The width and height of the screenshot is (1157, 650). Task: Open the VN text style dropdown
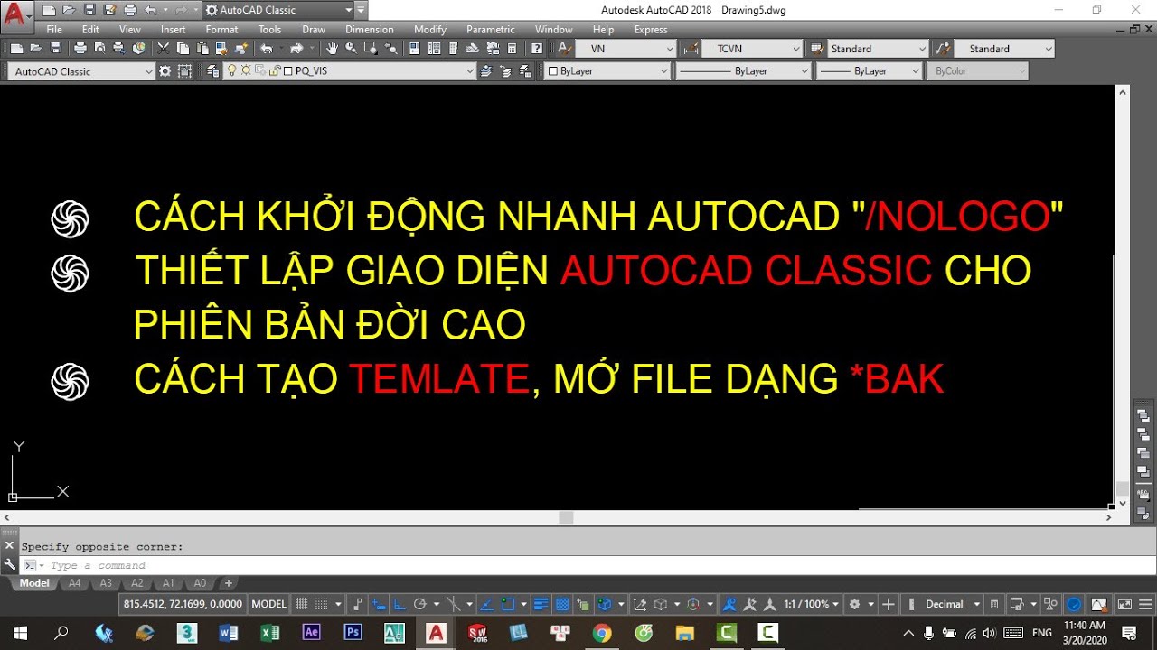click(626, 49)
